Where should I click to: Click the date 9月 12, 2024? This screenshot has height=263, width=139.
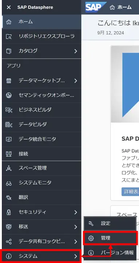tap(111, 33)
